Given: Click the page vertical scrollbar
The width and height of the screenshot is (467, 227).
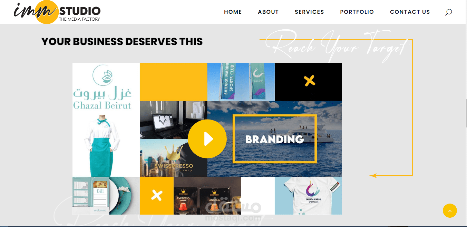Looking at the screenshot, I should 466,114.
